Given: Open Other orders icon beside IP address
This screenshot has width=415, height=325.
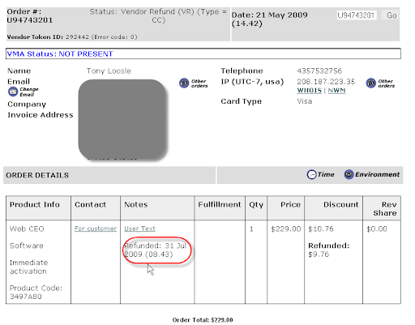Looking at the screenshot, I should (x=371, y=83).
